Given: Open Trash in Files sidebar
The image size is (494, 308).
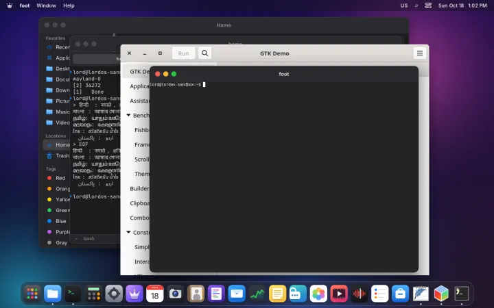Looking at the screenshot, I should [58, 155].
